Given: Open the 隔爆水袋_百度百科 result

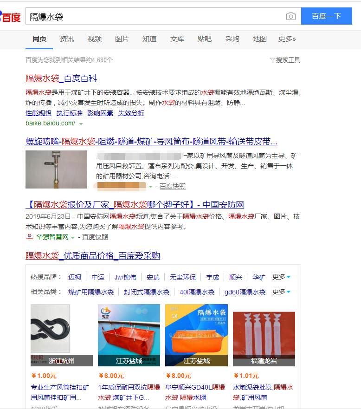Looking at the screenshot, I should point(61,78).
